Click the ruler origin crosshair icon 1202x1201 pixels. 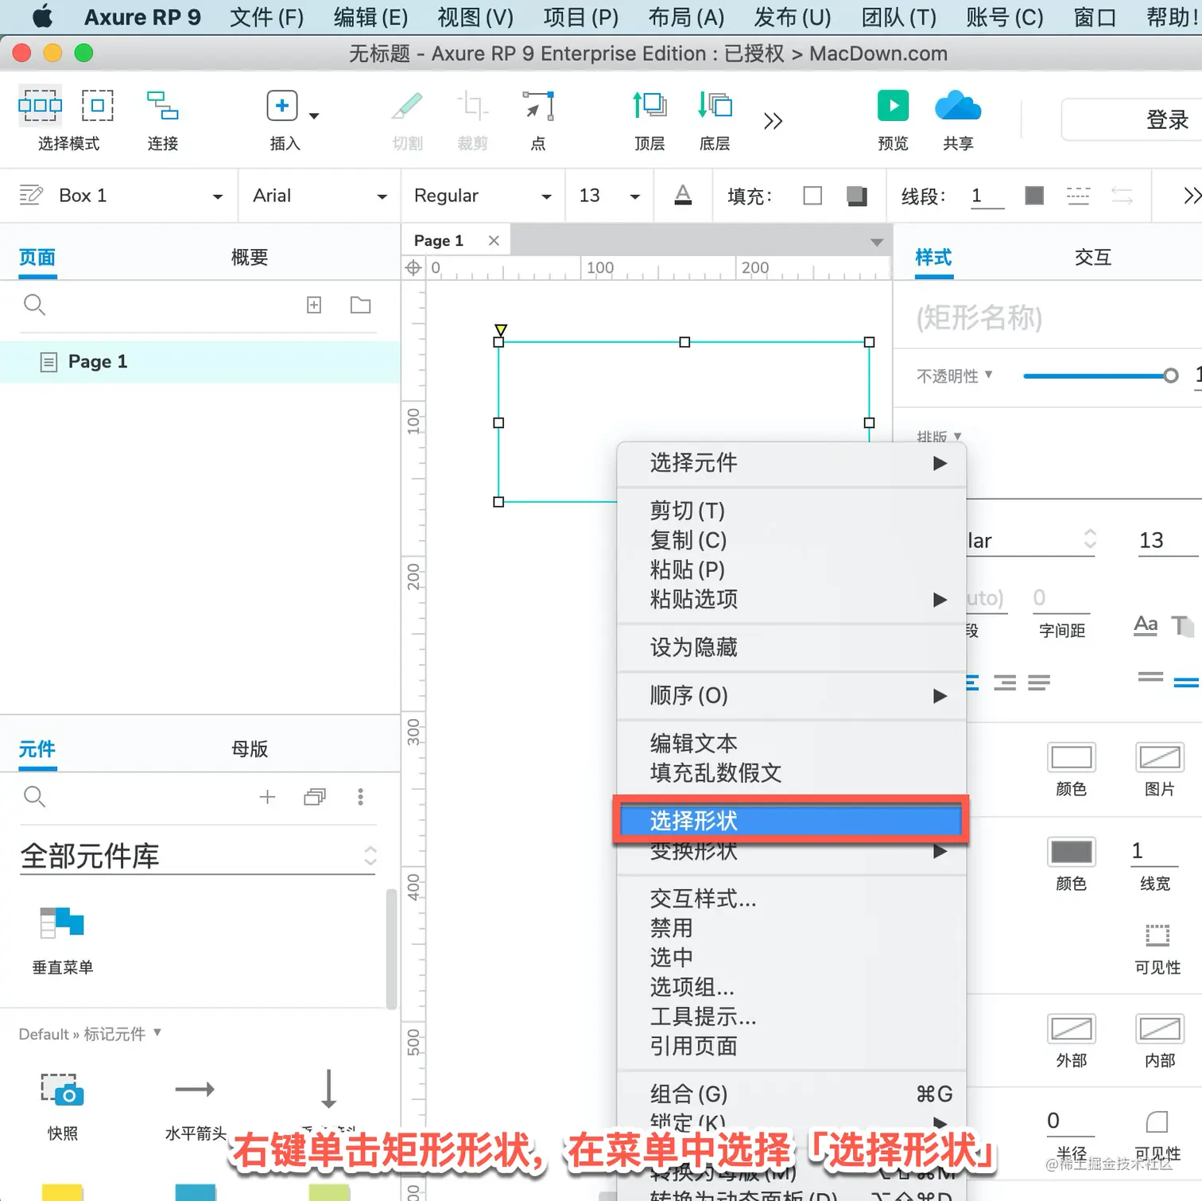pos(413,268)
